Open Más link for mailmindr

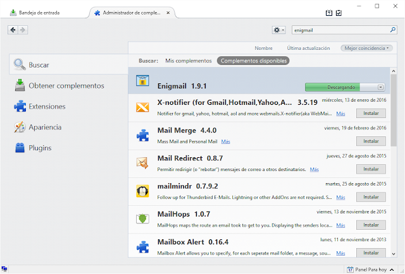pos(340,198)
